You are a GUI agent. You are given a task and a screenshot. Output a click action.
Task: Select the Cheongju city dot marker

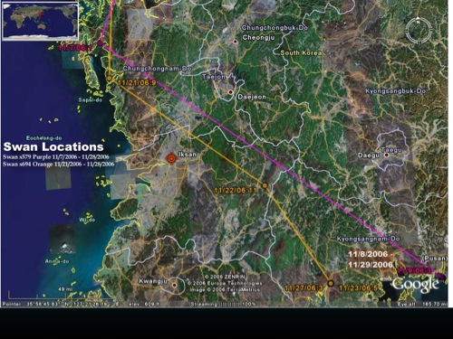pyautogui.click(x=236, y=42)
